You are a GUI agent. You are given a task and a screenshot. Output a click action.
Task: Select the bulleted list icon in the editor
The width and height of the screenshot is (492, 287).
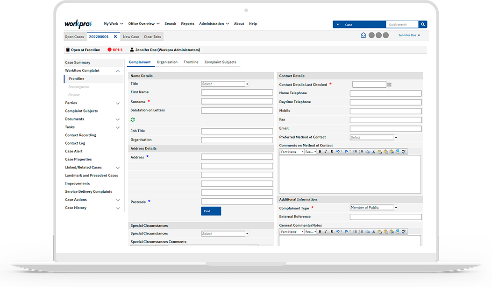[x=355, y=151]
